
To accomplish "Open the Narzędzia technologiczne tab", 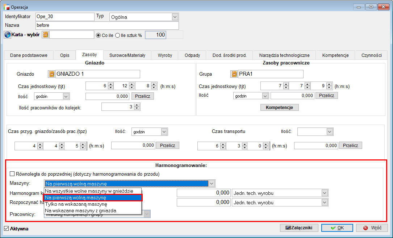I will [x=284, y=55].
